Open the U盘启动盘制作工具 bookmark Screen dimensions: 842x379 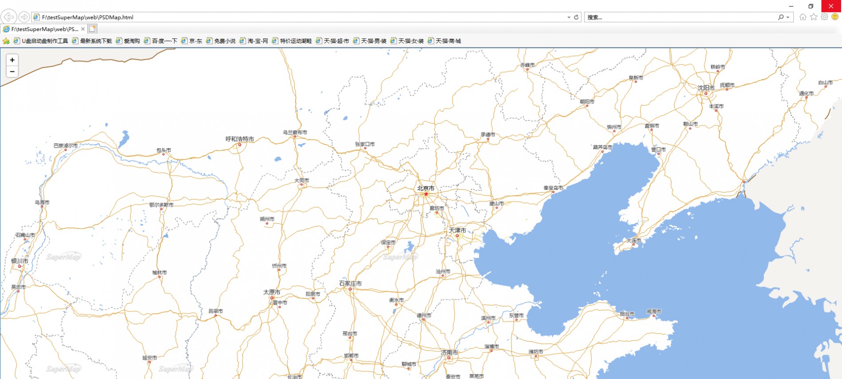click(41, 41)
